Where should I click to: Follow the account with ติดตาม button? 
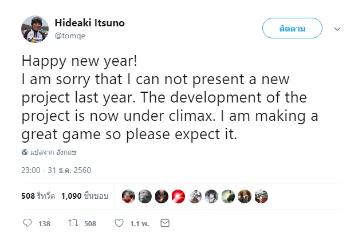coord(292,29)
